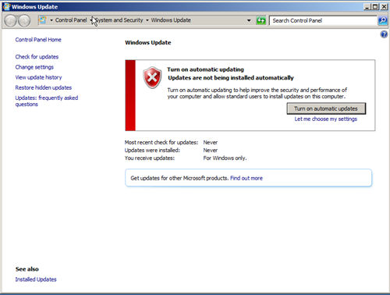Click the Windows Update title bar icon
Viewport: 390px width, 295px height.
tap(6, 6)
